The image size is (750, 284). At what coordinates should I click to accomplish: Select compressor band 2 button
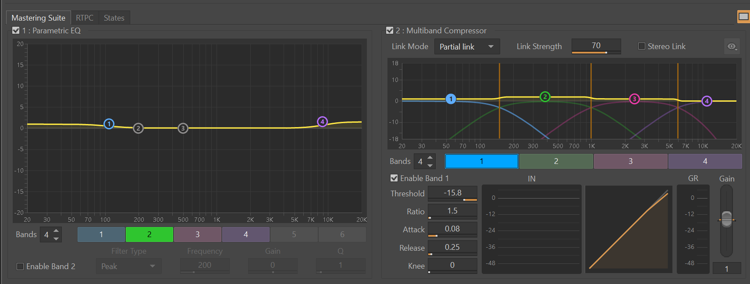click(x=556, y=161)
